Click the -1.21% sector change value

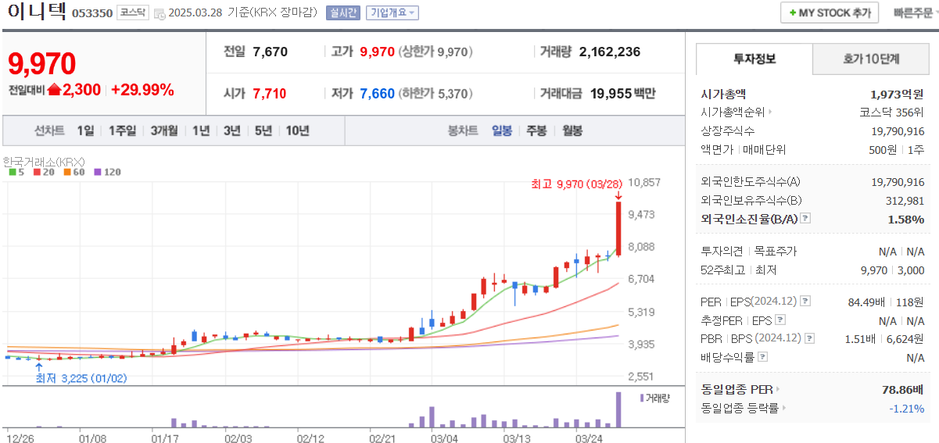[907, 408]
